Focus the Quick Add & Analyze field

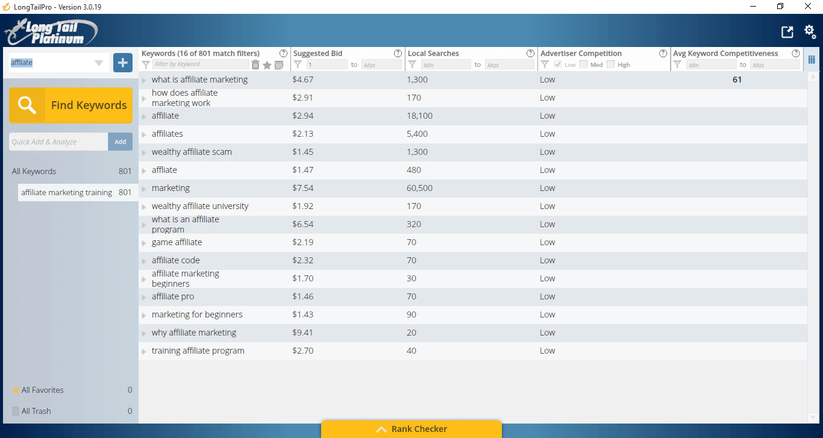pos(58,142)
